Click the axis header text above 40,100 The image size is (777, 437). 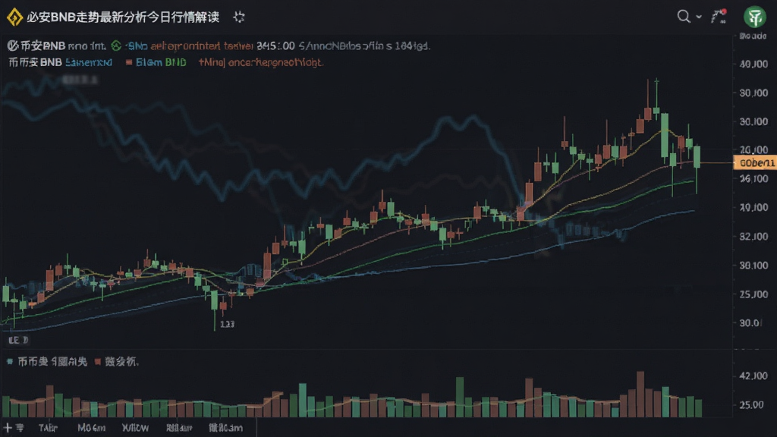(x=753, y=36)
